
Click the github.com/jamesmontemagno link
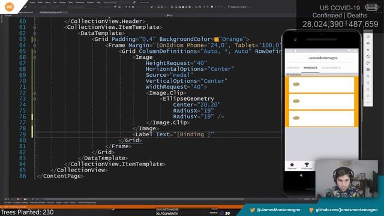coord(347,210)
